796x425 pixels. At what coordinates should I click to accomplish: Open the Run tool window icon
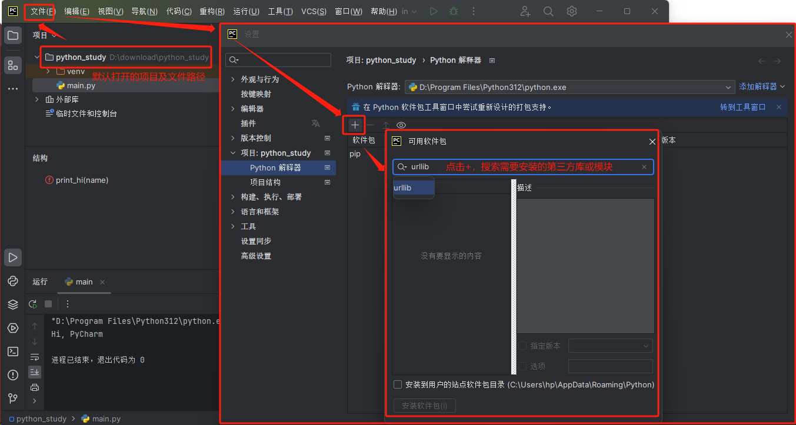(x=12, y=257)
